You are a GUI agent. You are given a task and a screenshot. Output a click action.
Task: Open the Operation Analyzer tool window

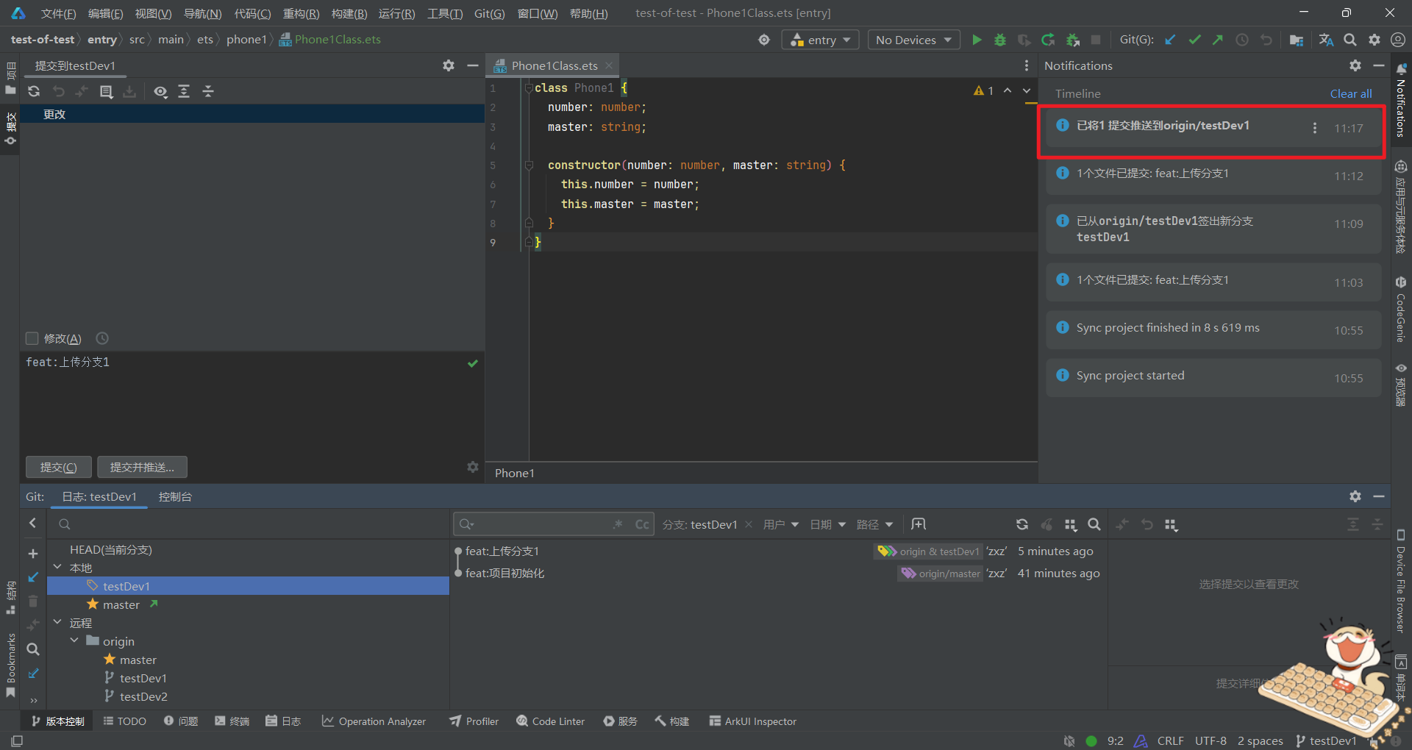[374, 721]
